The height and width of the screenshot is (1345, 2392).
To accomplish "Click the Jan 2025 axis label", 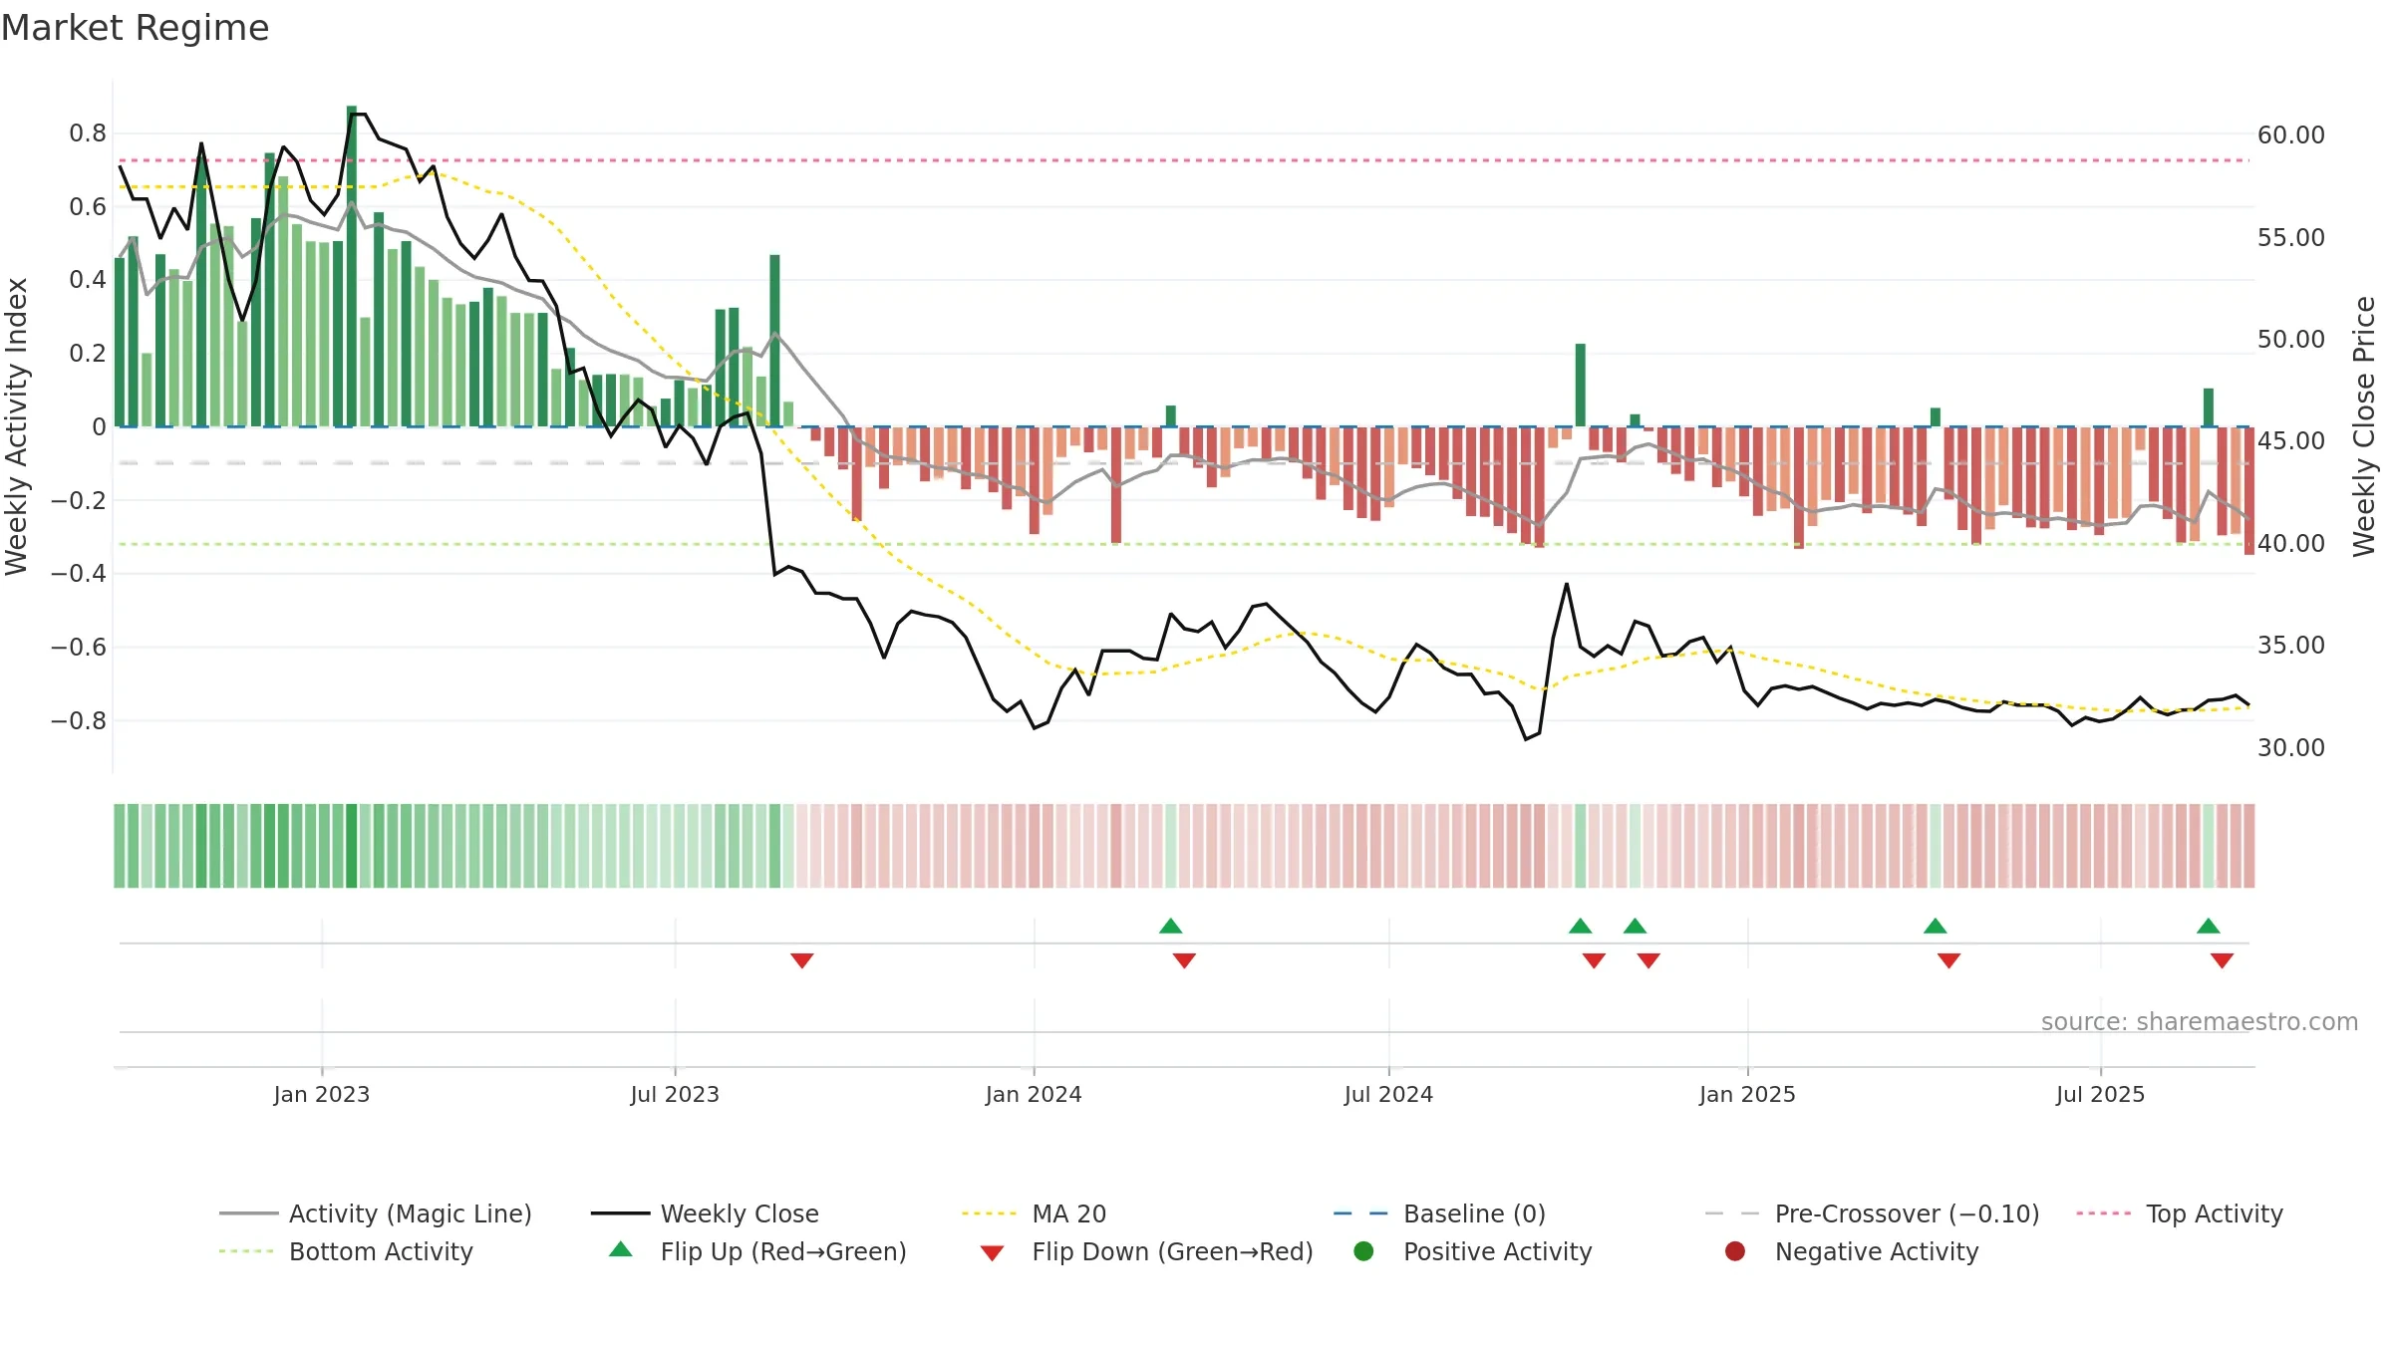I will point(1747,1095).
